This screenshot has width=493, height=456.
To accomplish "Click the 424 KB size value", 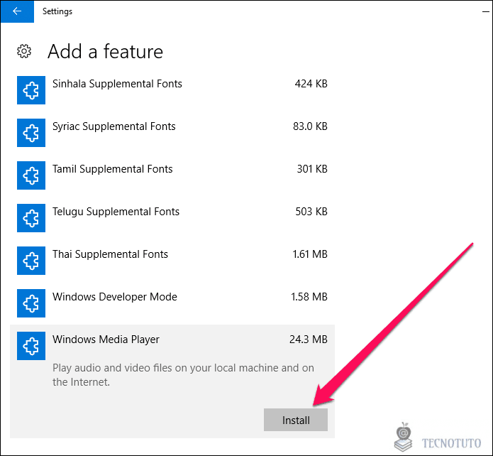I will (x=311, y=84).
